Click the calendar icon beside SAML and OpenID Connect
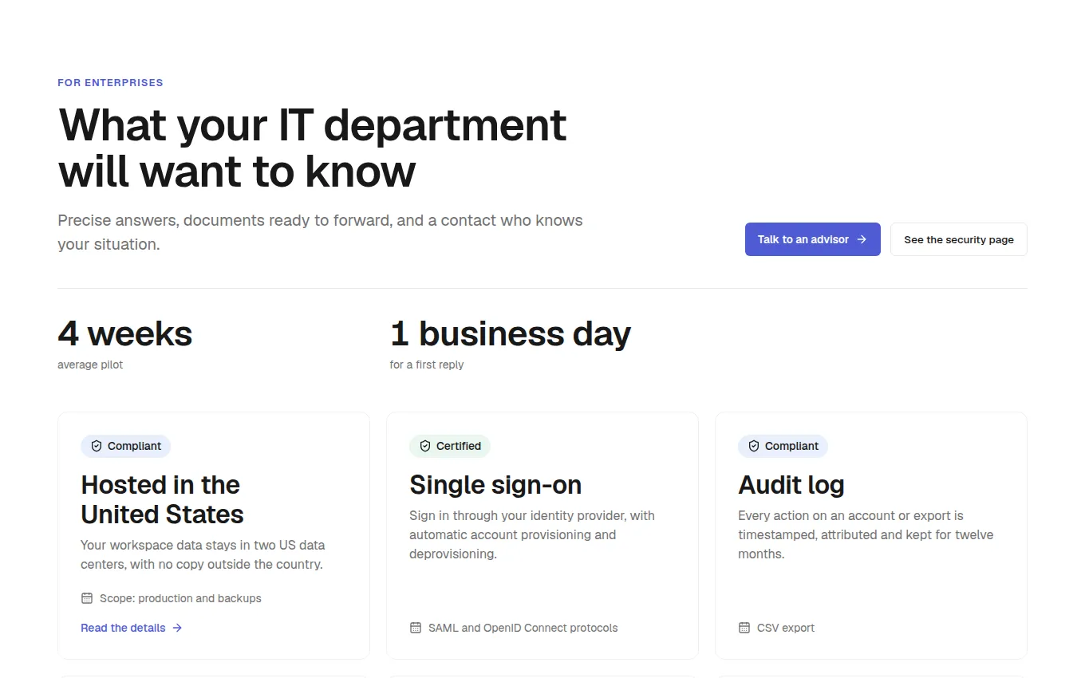 coord(416,628)
